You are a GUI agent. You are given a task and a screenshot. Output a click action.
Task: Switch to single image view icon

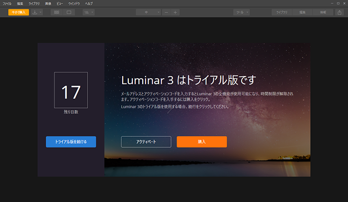[x=69, y=12]
